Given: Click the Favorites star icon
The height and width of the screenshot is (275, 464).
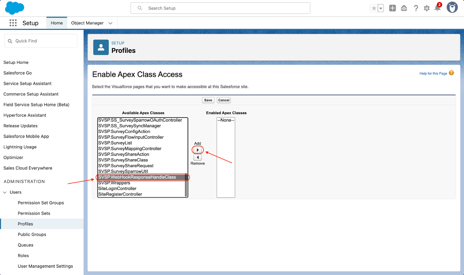Looking at the screenshot, I should click(374, 8).
